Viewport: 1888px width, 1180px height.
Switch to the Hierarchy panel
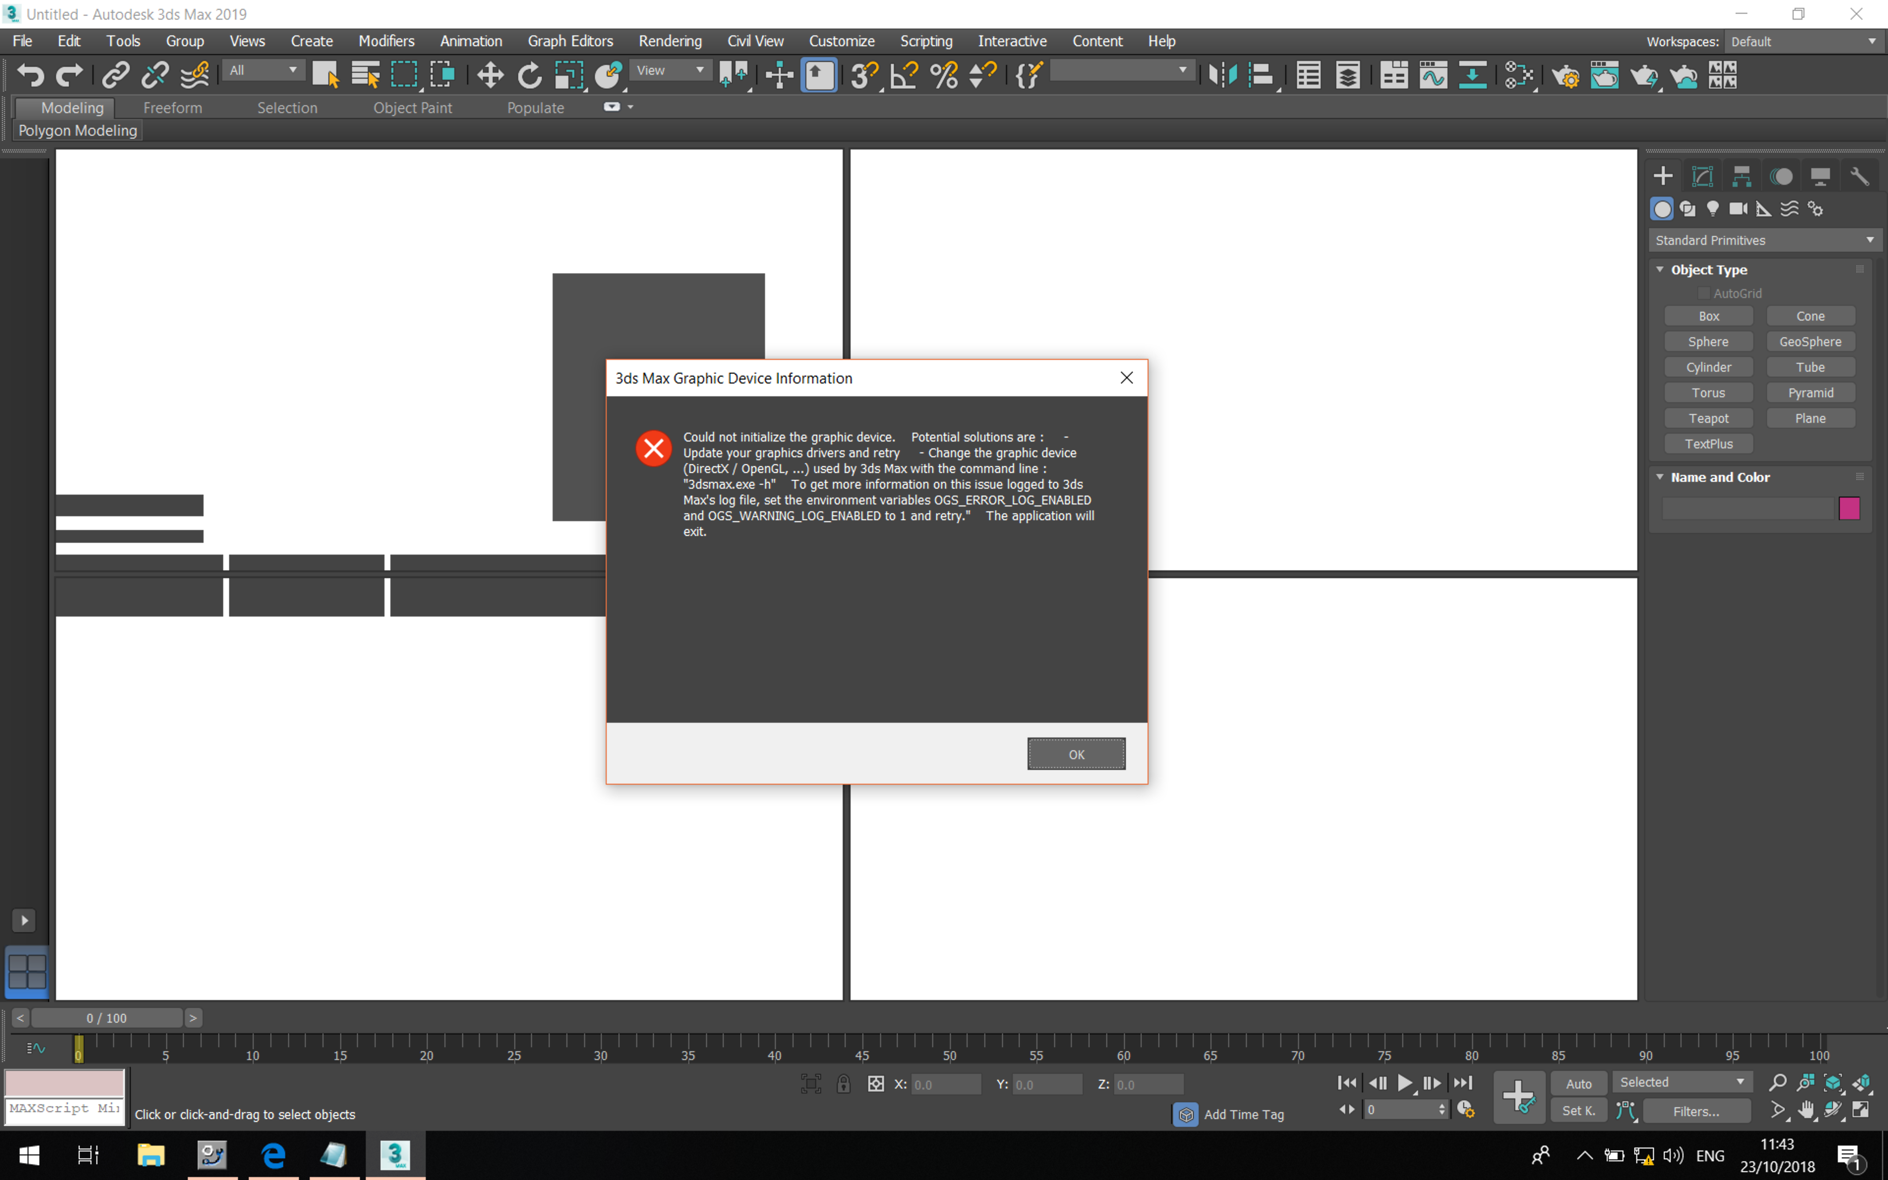click(x=1742, y=177)
